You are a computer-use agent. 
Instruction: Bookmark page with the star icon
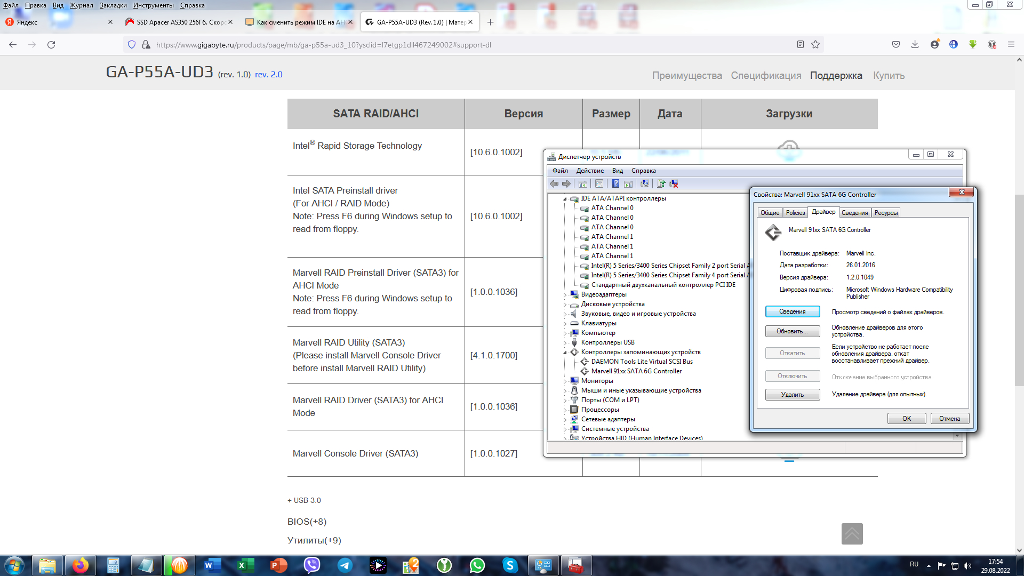click(x=815, y=45)
